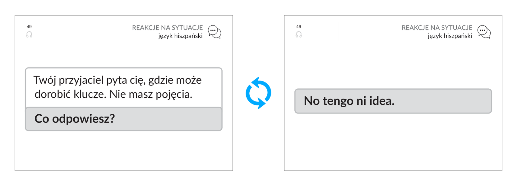
Task: Click the headphones icon on right card
Action: [x=299, y=34]
